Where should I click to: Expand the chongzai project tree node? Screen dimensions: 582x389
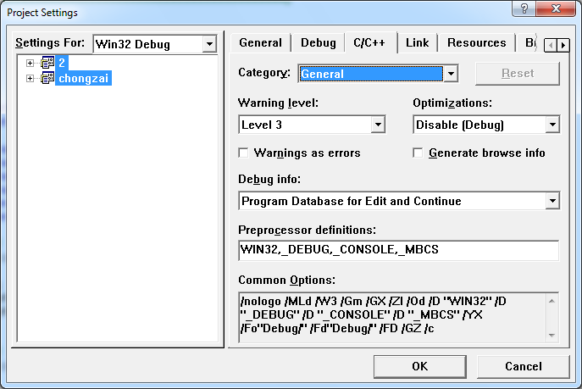tap(30, 78)
